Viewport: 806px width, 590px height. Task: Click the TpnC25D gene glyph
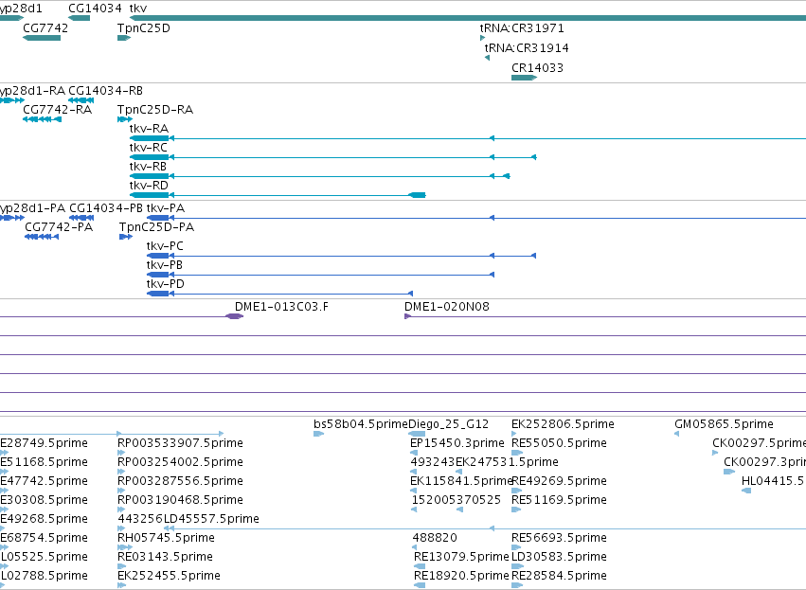[124, 38]
